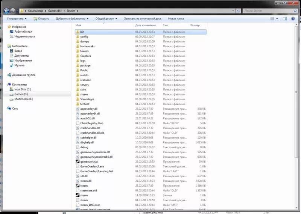
Task: Select the dumps folder icon
Action: (x=78, y=41)
